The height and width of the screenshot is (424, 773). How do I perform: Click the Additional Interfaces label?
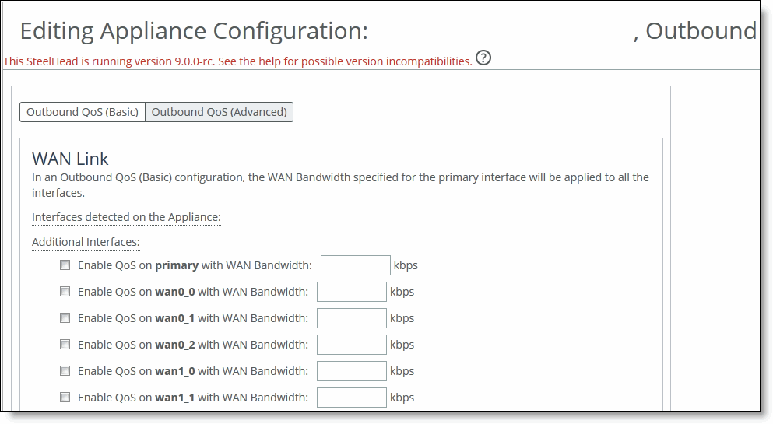click(x=86, y=242)
